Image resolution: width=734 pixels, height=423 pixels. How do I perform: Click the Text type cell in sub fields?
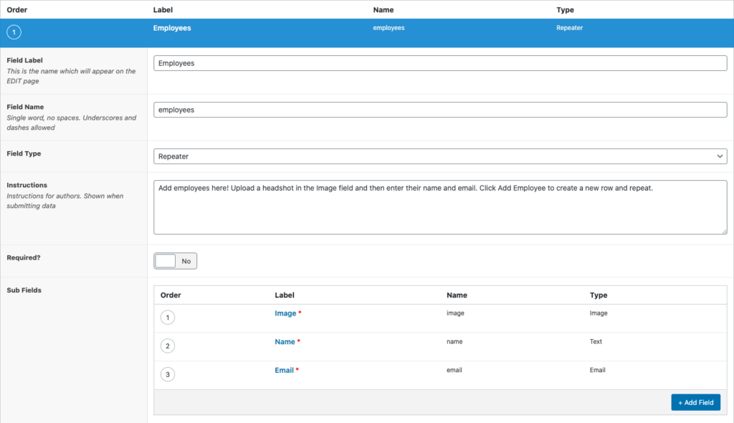[x=596, y=342]
